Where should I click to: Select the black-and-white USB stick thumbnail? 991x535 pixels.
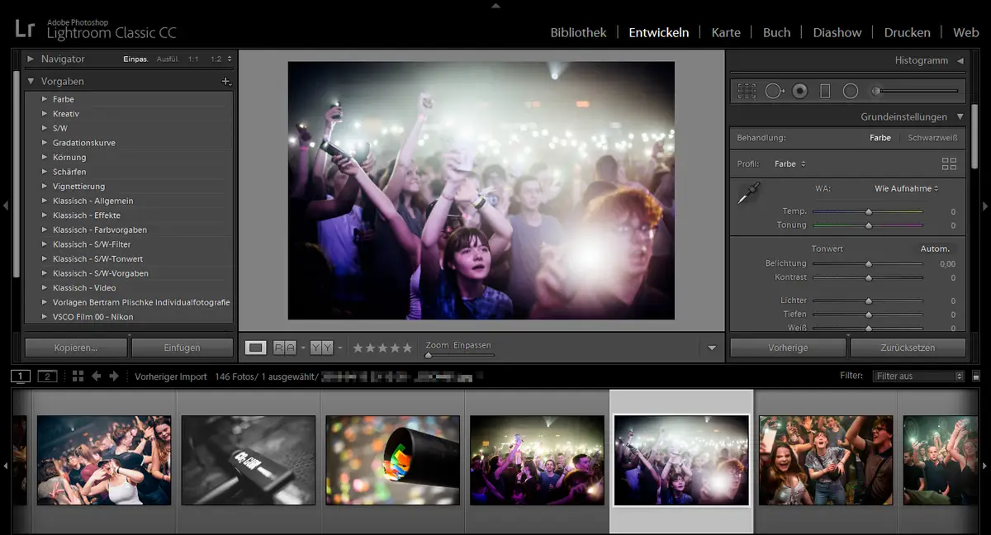pyautogui.click(x=249, y=460)
